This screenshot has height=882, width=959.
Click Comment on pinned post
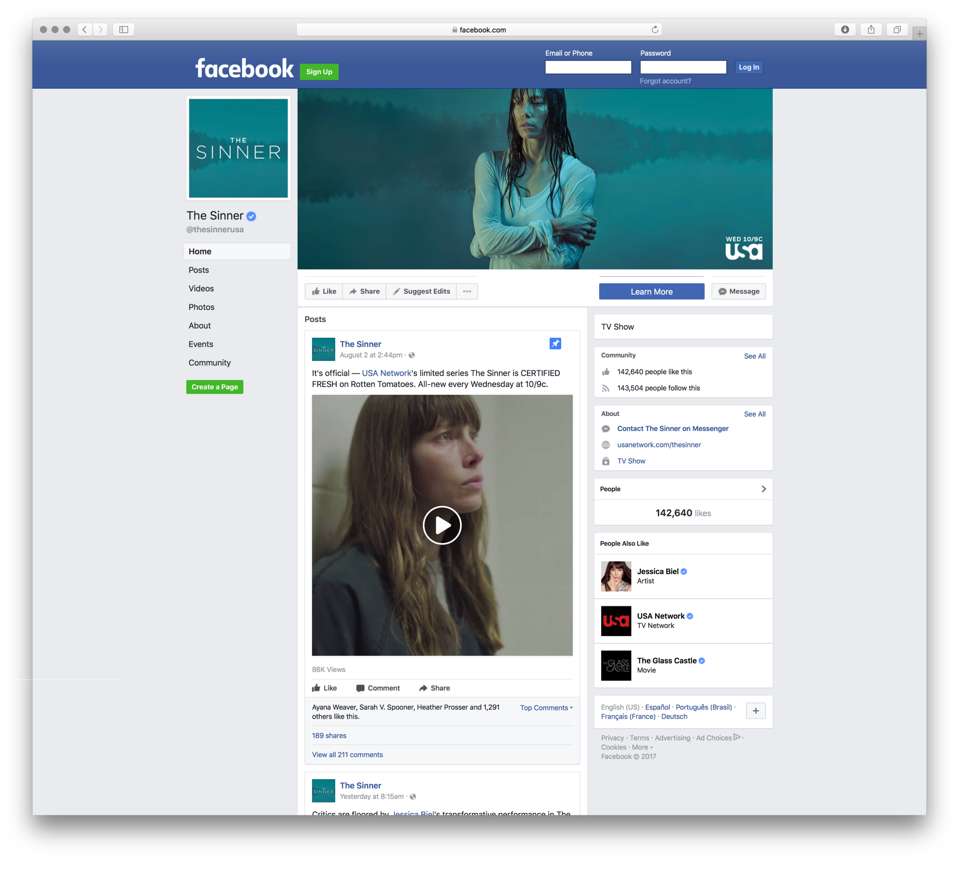[377, 688]
